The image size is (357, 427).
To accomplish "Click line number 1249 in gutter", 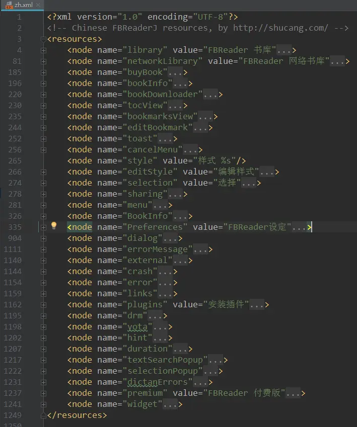I will 13,415.
